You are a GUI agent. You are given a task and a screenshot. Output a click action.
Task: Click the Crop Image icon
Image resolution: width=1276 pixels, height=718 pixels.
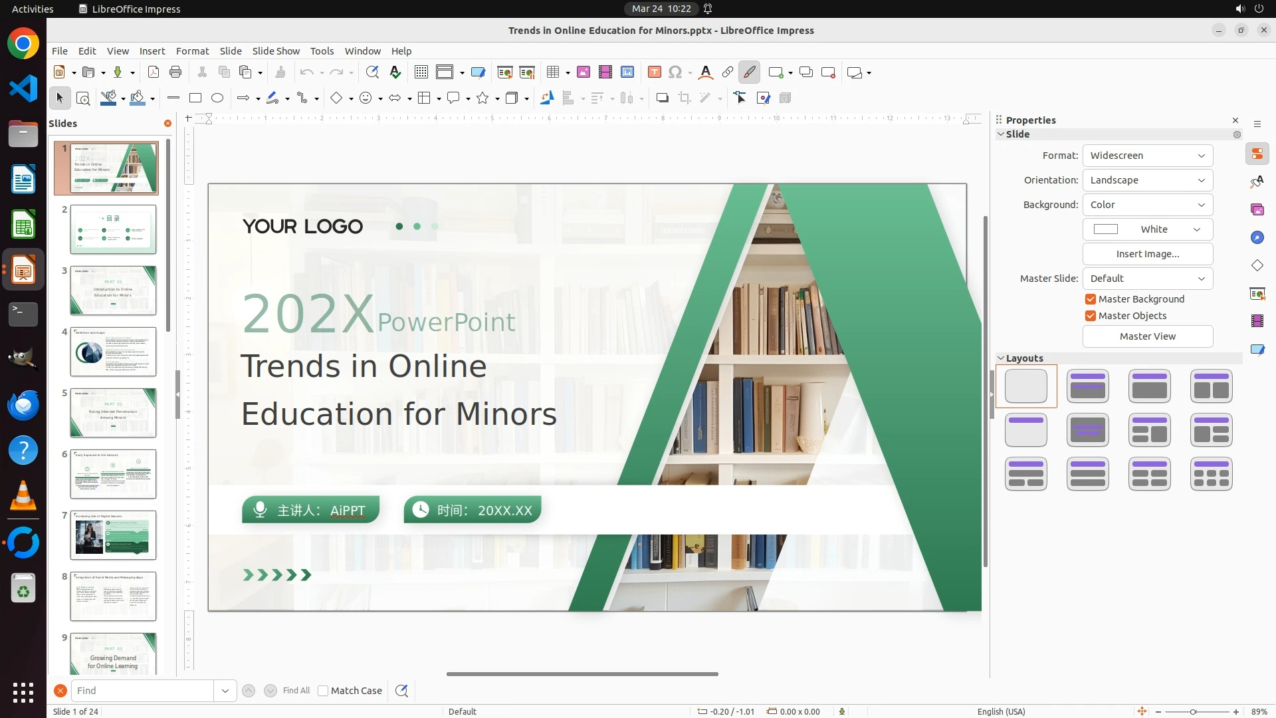(x=685, y=98)
